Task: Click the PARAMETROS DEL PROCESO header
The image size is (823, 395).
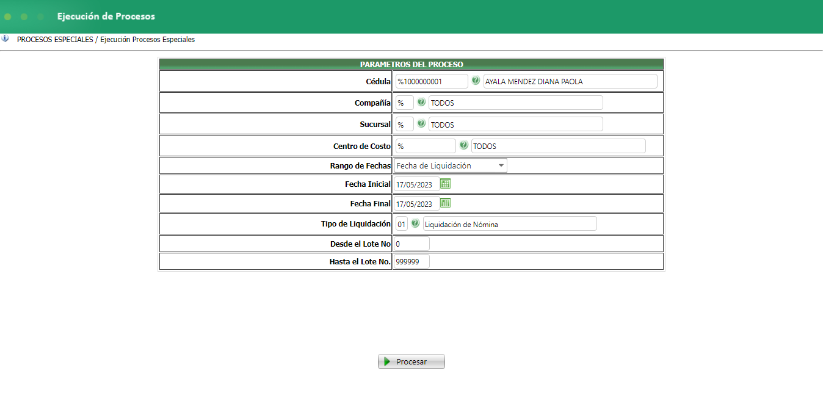Action: tap(411, 64)
